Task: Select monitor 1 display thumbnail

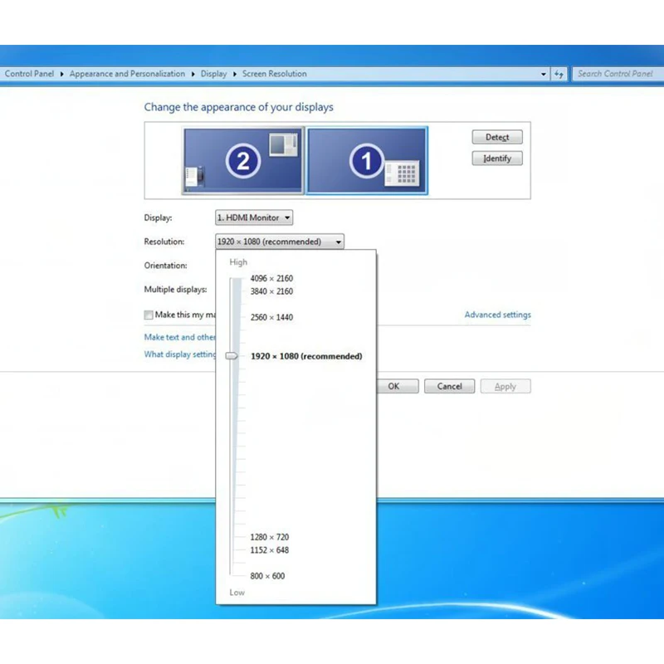Action: (x=367, y=160)
